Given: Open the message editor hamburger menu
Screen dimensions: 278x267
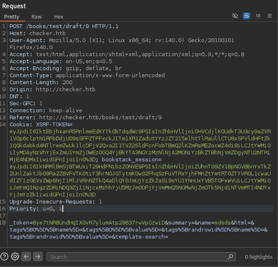Looking at the screenshot, I should pyautogui.click(x=270, y=16).
